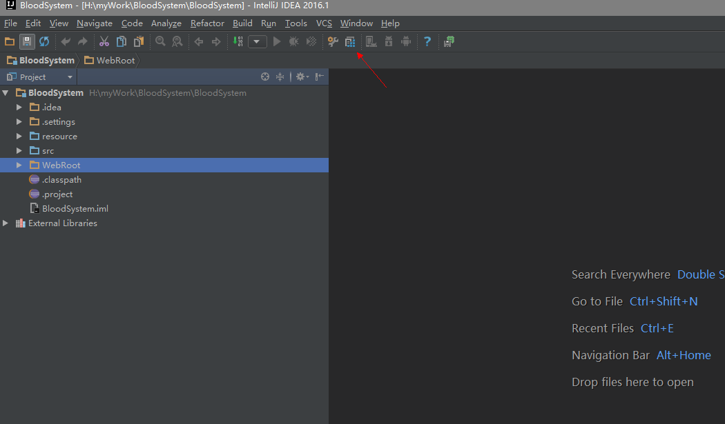725x424 pixels.
Task: Select the .classpath file
Action: coord(61,180)
